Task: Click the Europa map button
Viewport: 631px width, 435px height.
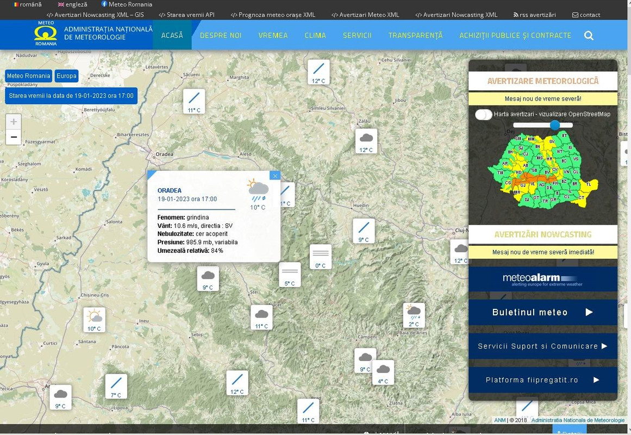Action: click(x=66, y=76)
